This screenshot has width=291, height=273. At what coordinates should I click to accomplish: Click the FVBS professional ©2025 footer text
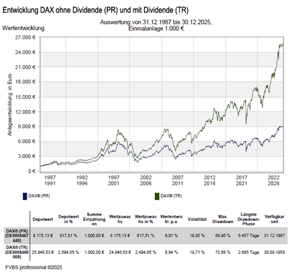pyautogui.click(x=34, y=267)
